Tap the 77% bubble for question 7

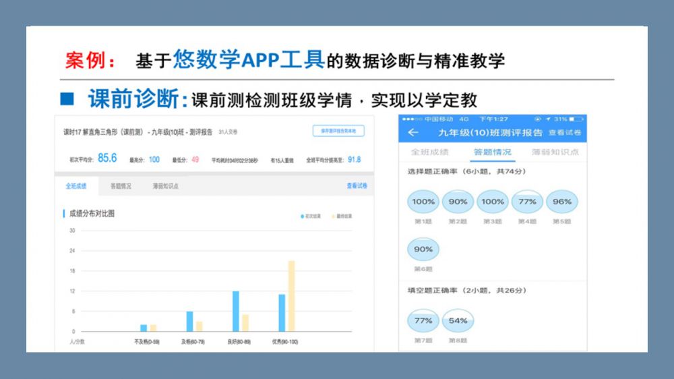pos(423,321)
